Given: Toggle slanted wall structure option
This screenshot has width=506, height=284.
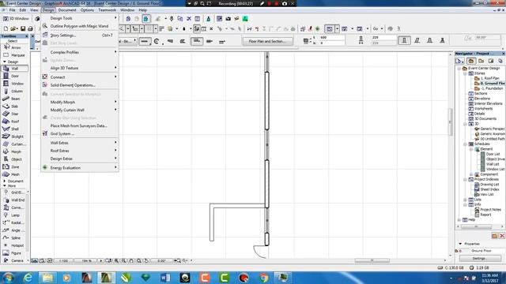Looking at the screenshot, I should click(x=417, y=40).
